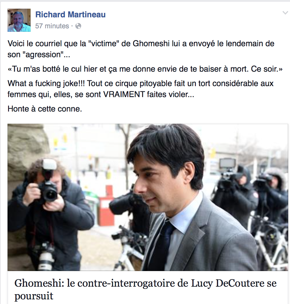Click the word "poursuit" in the headline
The height and width of the screenshot is (304, 290).
[34, 296]
